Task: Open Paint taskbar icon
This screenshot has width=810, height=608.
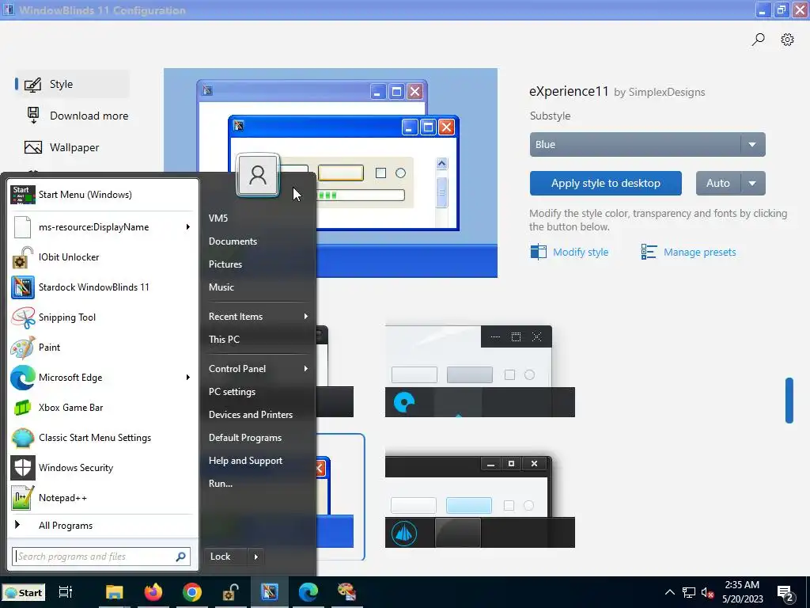Action: point(346,592)
